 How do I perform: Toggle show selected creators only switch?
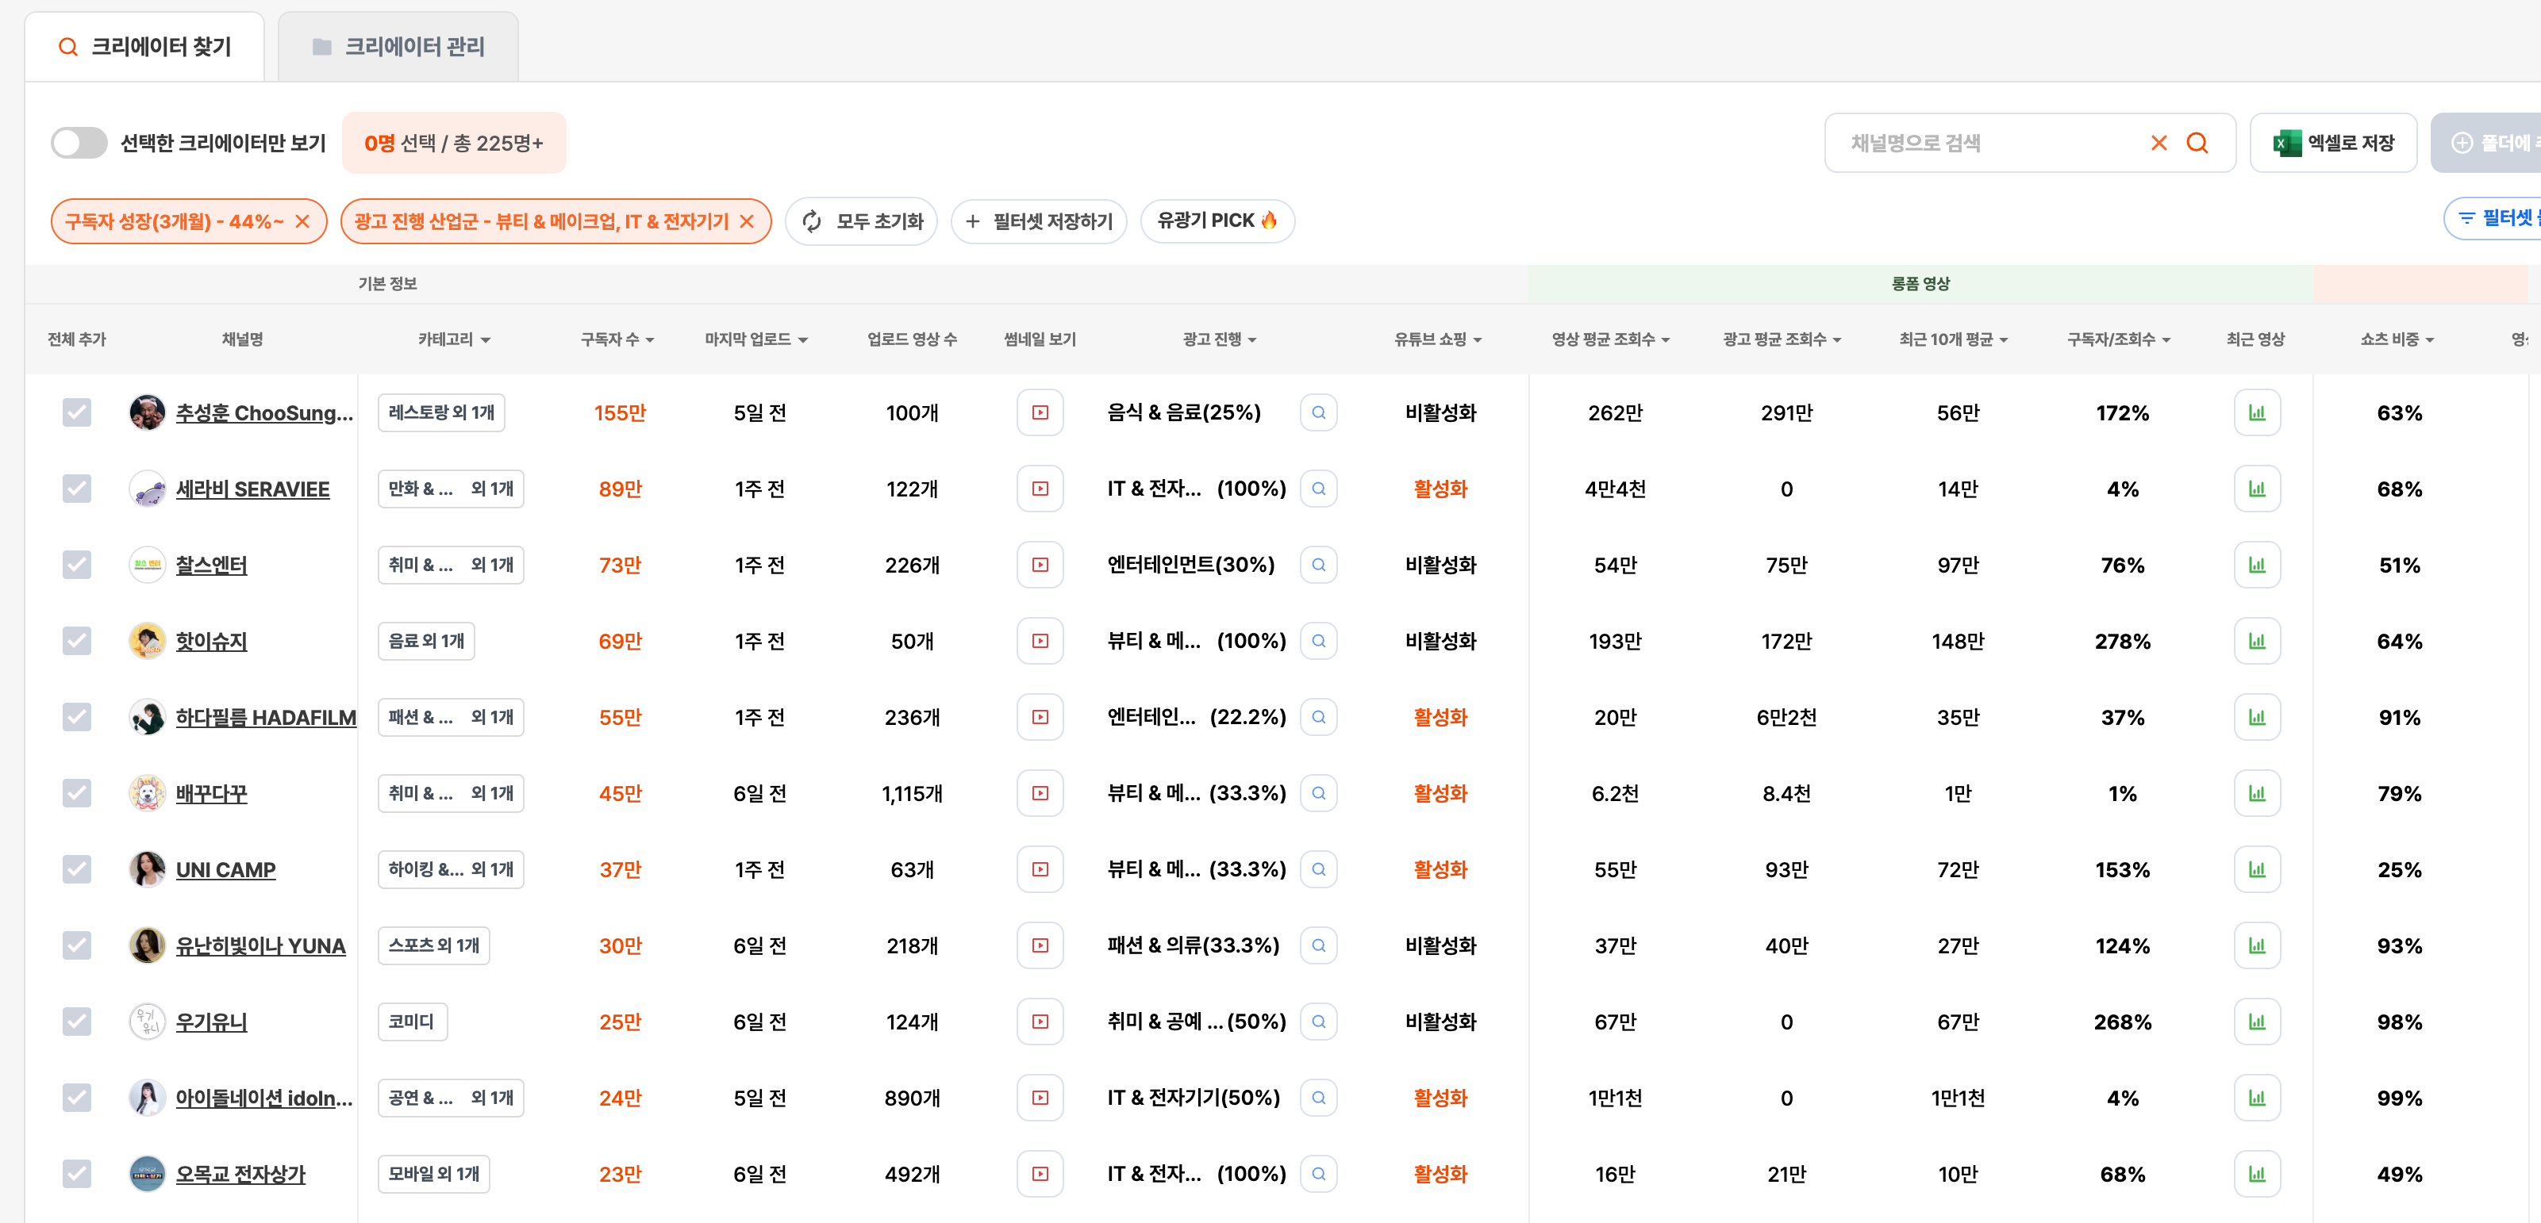click(79, 143)
